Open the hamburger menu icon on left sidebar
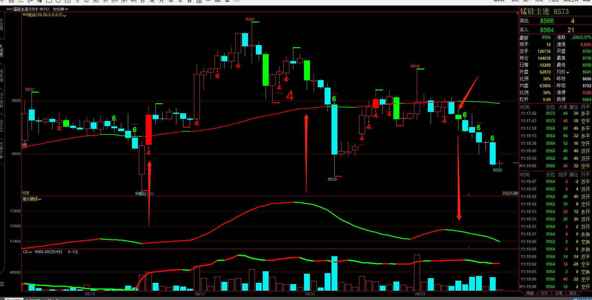The width and height of the screenshot is (592, 300). pyautogui.click(x=2, y=284)
